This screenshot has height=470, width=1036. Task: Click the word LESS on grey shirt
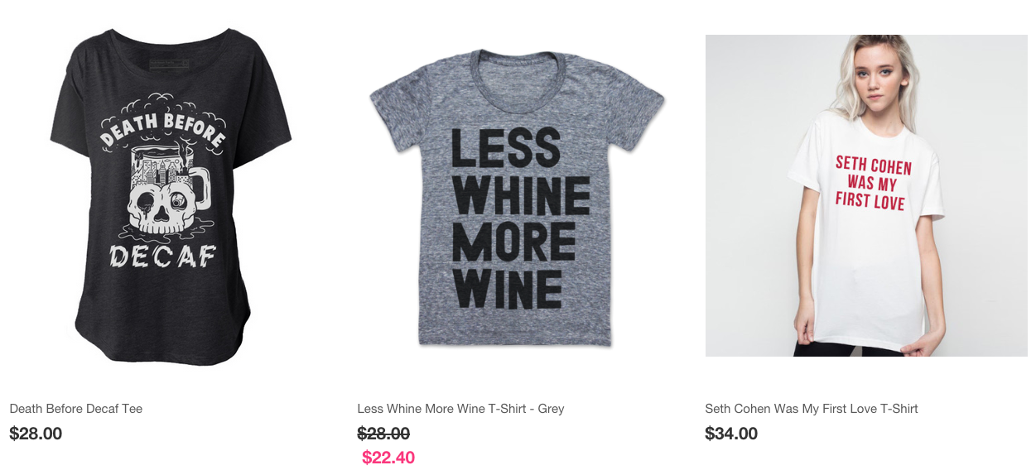tap(505, 148)
